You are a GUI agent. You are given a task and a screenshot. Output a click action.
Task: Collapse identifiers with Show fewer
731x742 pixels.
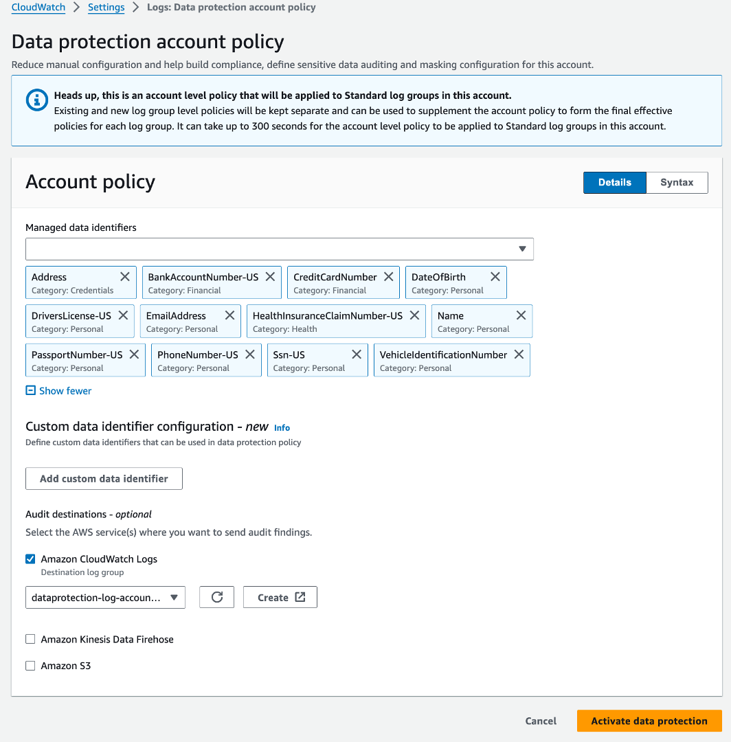58,390
